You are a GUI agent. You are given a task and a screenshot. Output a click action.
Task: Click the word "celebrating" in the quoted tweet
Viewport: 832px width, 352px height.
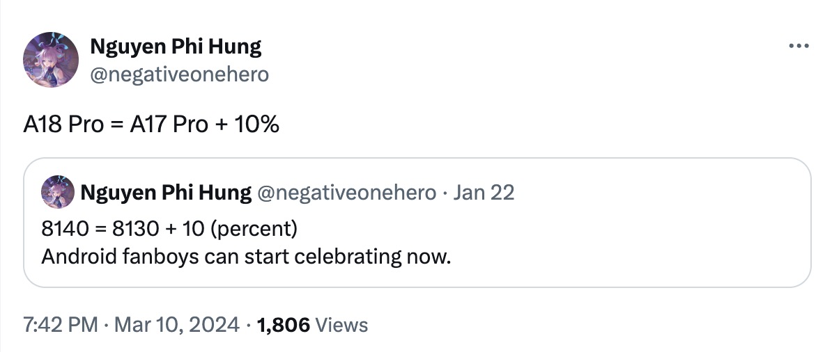coord(348,256)
